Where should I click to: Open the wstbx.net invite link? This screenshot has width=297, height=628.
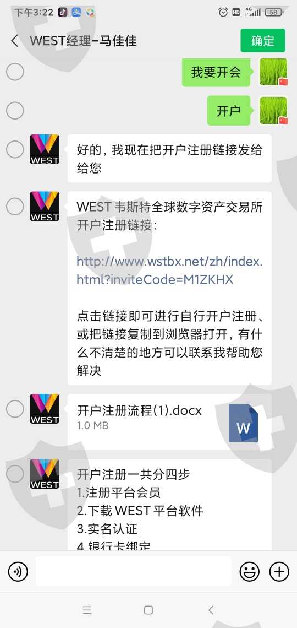(x=169, y=270)
